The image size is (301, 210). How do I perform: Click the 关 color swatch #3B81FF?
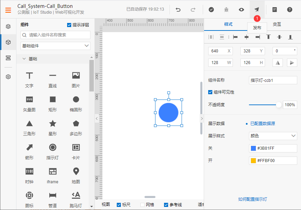coord(253,148)
